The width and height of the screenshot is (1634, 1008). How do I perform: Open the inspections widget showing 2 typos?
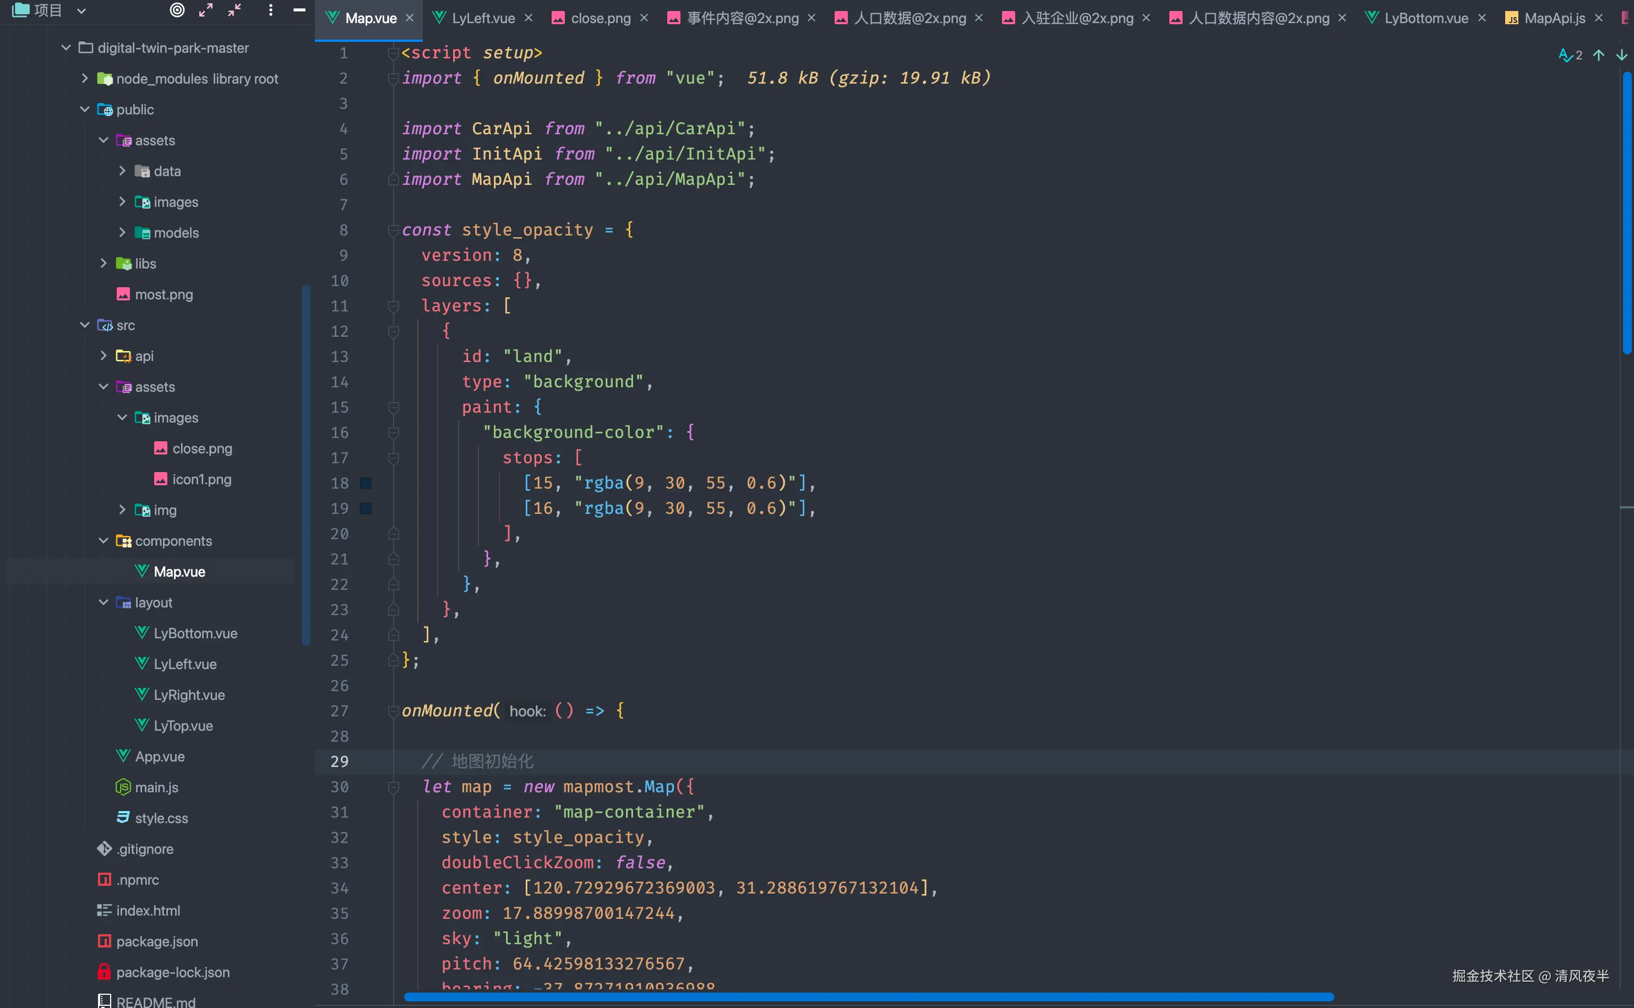pos(1570,56)
